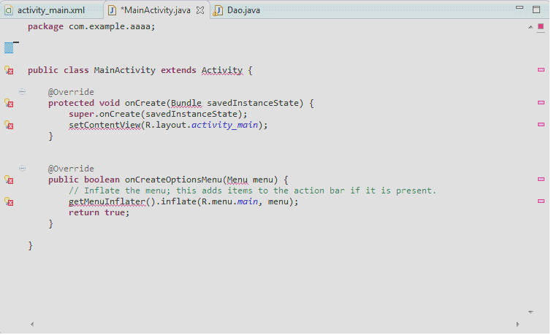The height and width of the screenshot is (335, 551).
Task: Open quick fix on class MainActivity line
Action: click(x=9, y=70)
